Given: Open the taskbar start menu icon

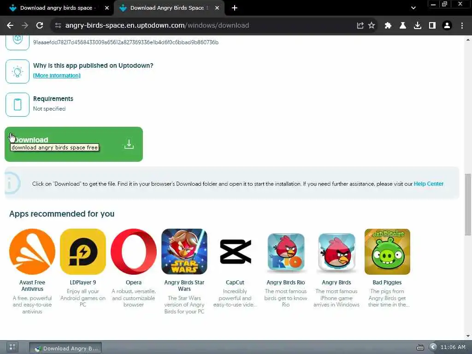Looking at the screenshot, I should 12,347.
